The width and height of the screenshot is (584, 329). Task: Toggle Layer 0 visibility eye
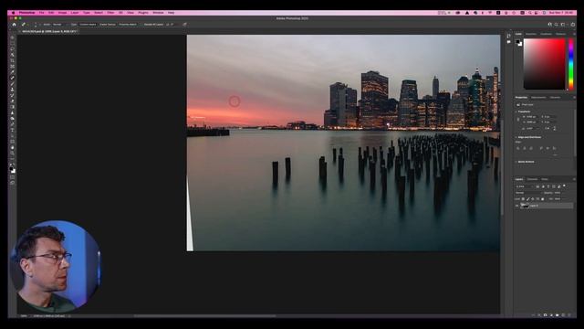(517, 206)
